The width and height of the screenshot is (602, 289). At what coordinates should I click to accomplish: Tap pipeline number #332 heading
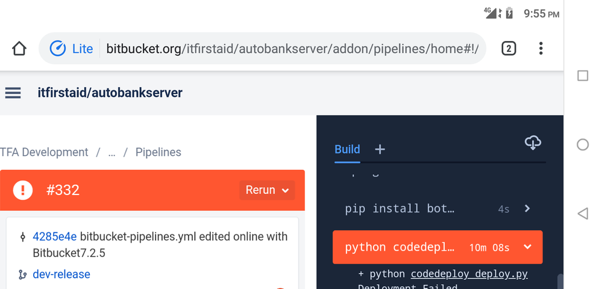coord(63,190)
